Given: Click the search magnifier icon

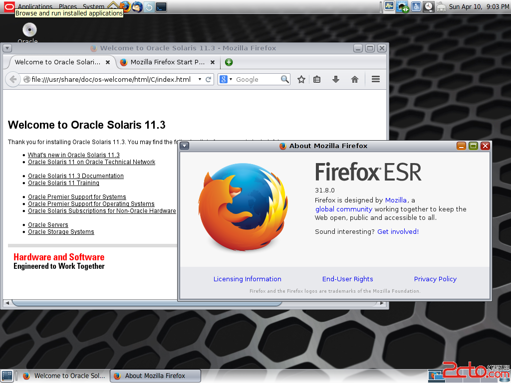Looking at the screenshot, I should click(x=284, y=79).
